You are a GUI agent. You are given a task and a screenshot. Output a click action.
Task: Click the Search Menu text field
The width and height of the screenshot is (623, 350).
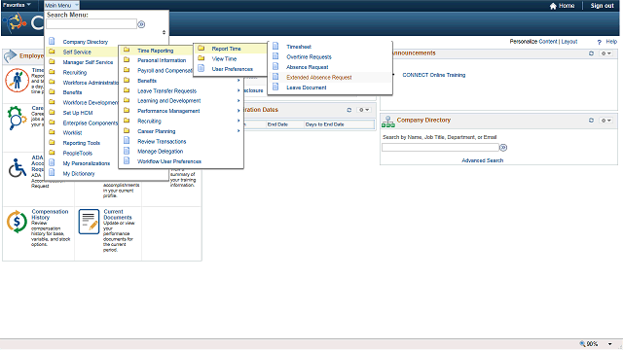[92, 24]
